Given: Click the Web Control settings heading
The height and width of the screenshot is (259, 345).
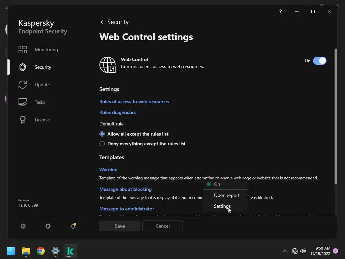Looking at the screenshot, I should point(146,37).
